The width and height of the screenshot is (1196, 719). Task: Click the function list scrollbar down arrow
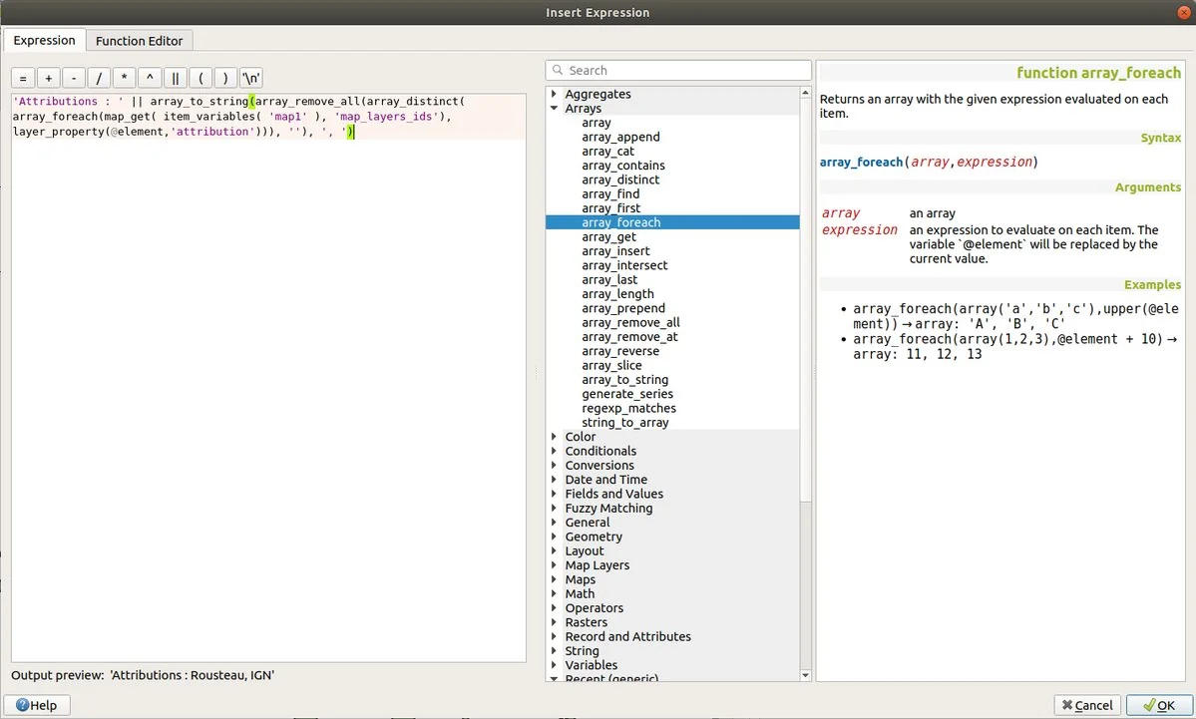point(806,675)
